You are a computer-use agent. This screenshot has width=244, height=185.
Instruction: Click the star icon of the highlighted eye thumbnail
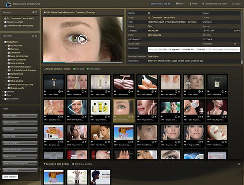tap(132, 117)
